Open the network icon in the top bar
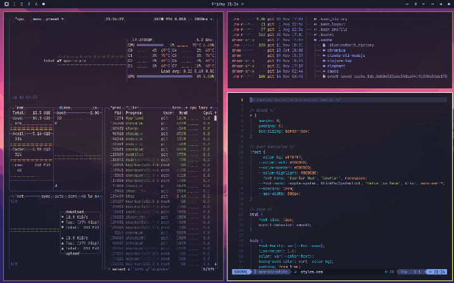454x283 pixels. tap(424, 4)
